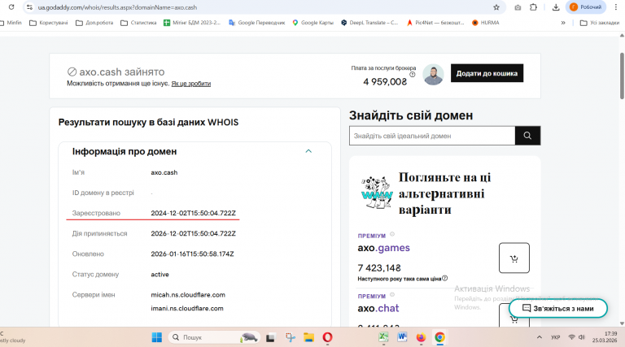The width and height of the screenshot is (625, 347).
Task: Open site information icon in address bar
Action: 29,7
